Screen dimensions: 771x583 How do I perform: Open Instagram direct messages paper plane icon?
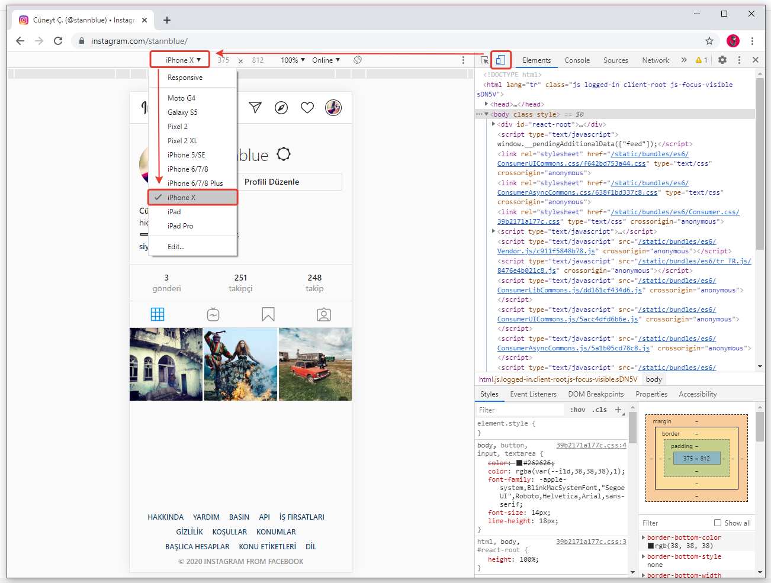click(255, 107)
